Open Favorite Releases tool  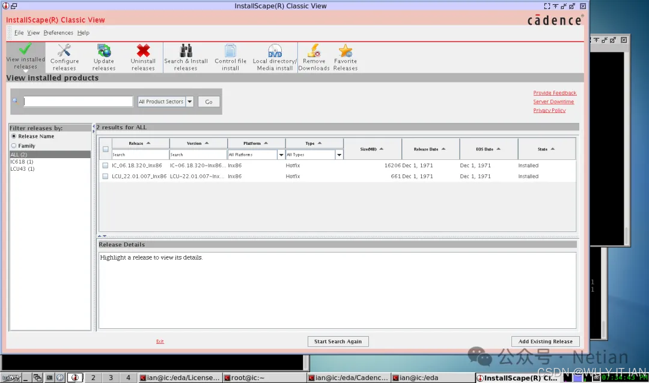345,58
